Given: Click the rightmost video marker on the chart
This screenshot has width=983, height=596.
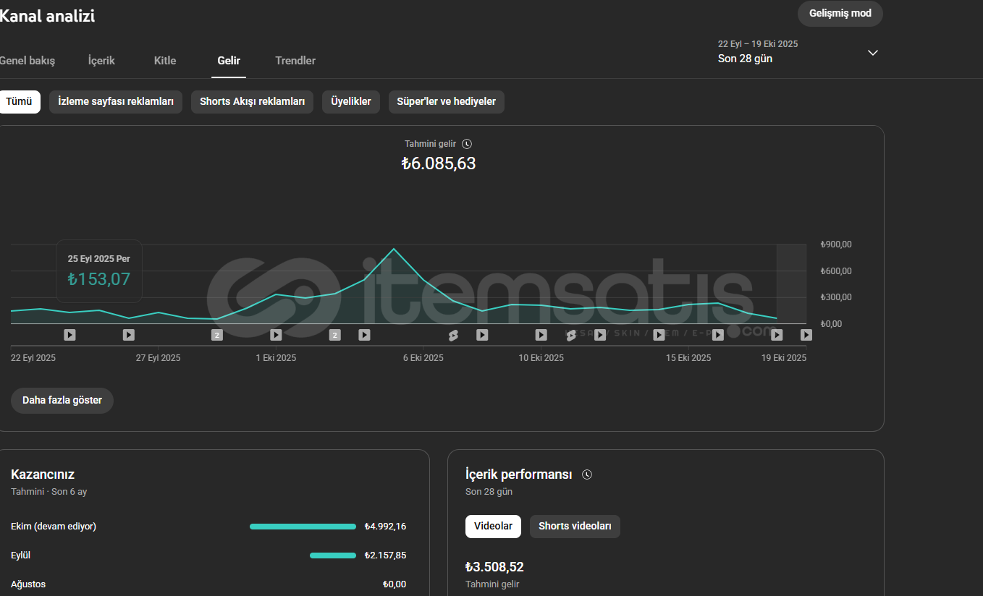Looking at the screenshot, I should [806, 335].
